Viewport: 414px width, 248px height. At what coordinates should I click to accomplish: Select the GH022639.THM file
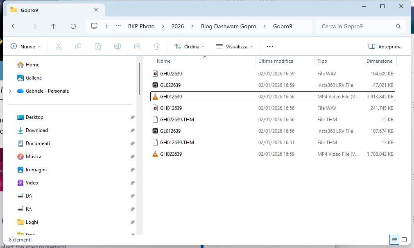point(177,120)
